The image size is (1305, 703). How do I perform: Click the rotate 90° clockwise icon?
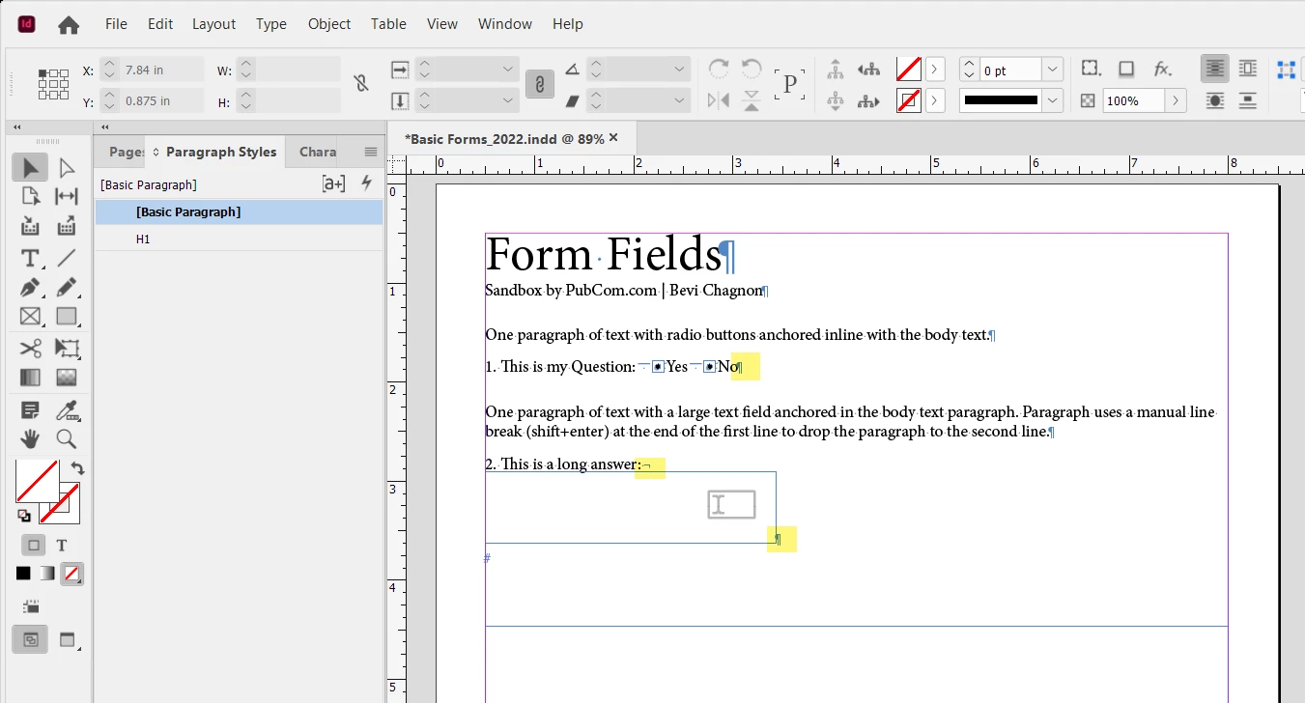point(719,69)
